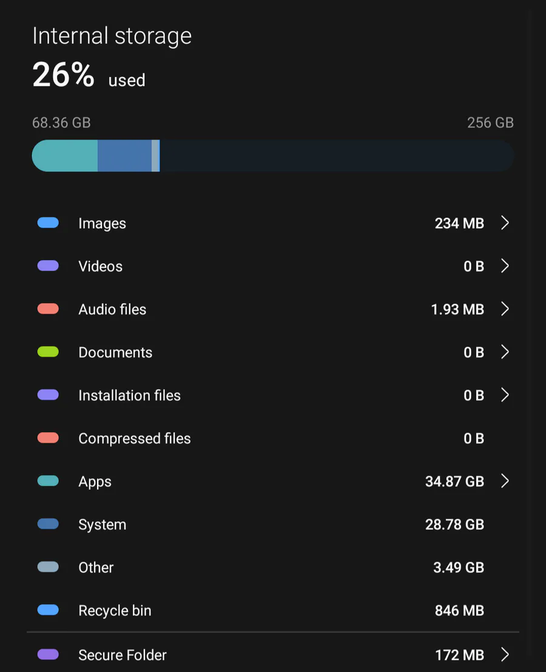This screenshot has height=672, width=546.
Task: Open Videos details via chevron arrow
Action: click(505, 266)
